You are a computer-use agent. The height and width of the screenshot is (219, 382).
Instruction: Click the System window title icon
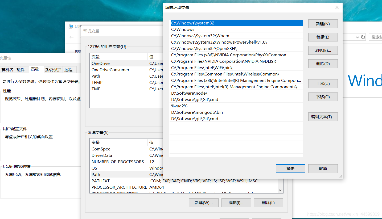pyautogui.click(x=71, y=27)
